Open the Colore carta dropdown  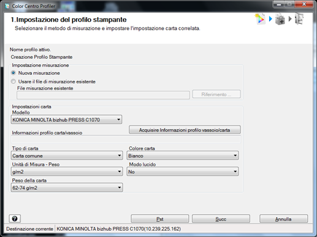(x=183, y=156)
